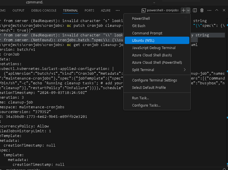228x170 pixels.
Task: Click the uid 34a3bbd0 line
Action: pos(43,116)
